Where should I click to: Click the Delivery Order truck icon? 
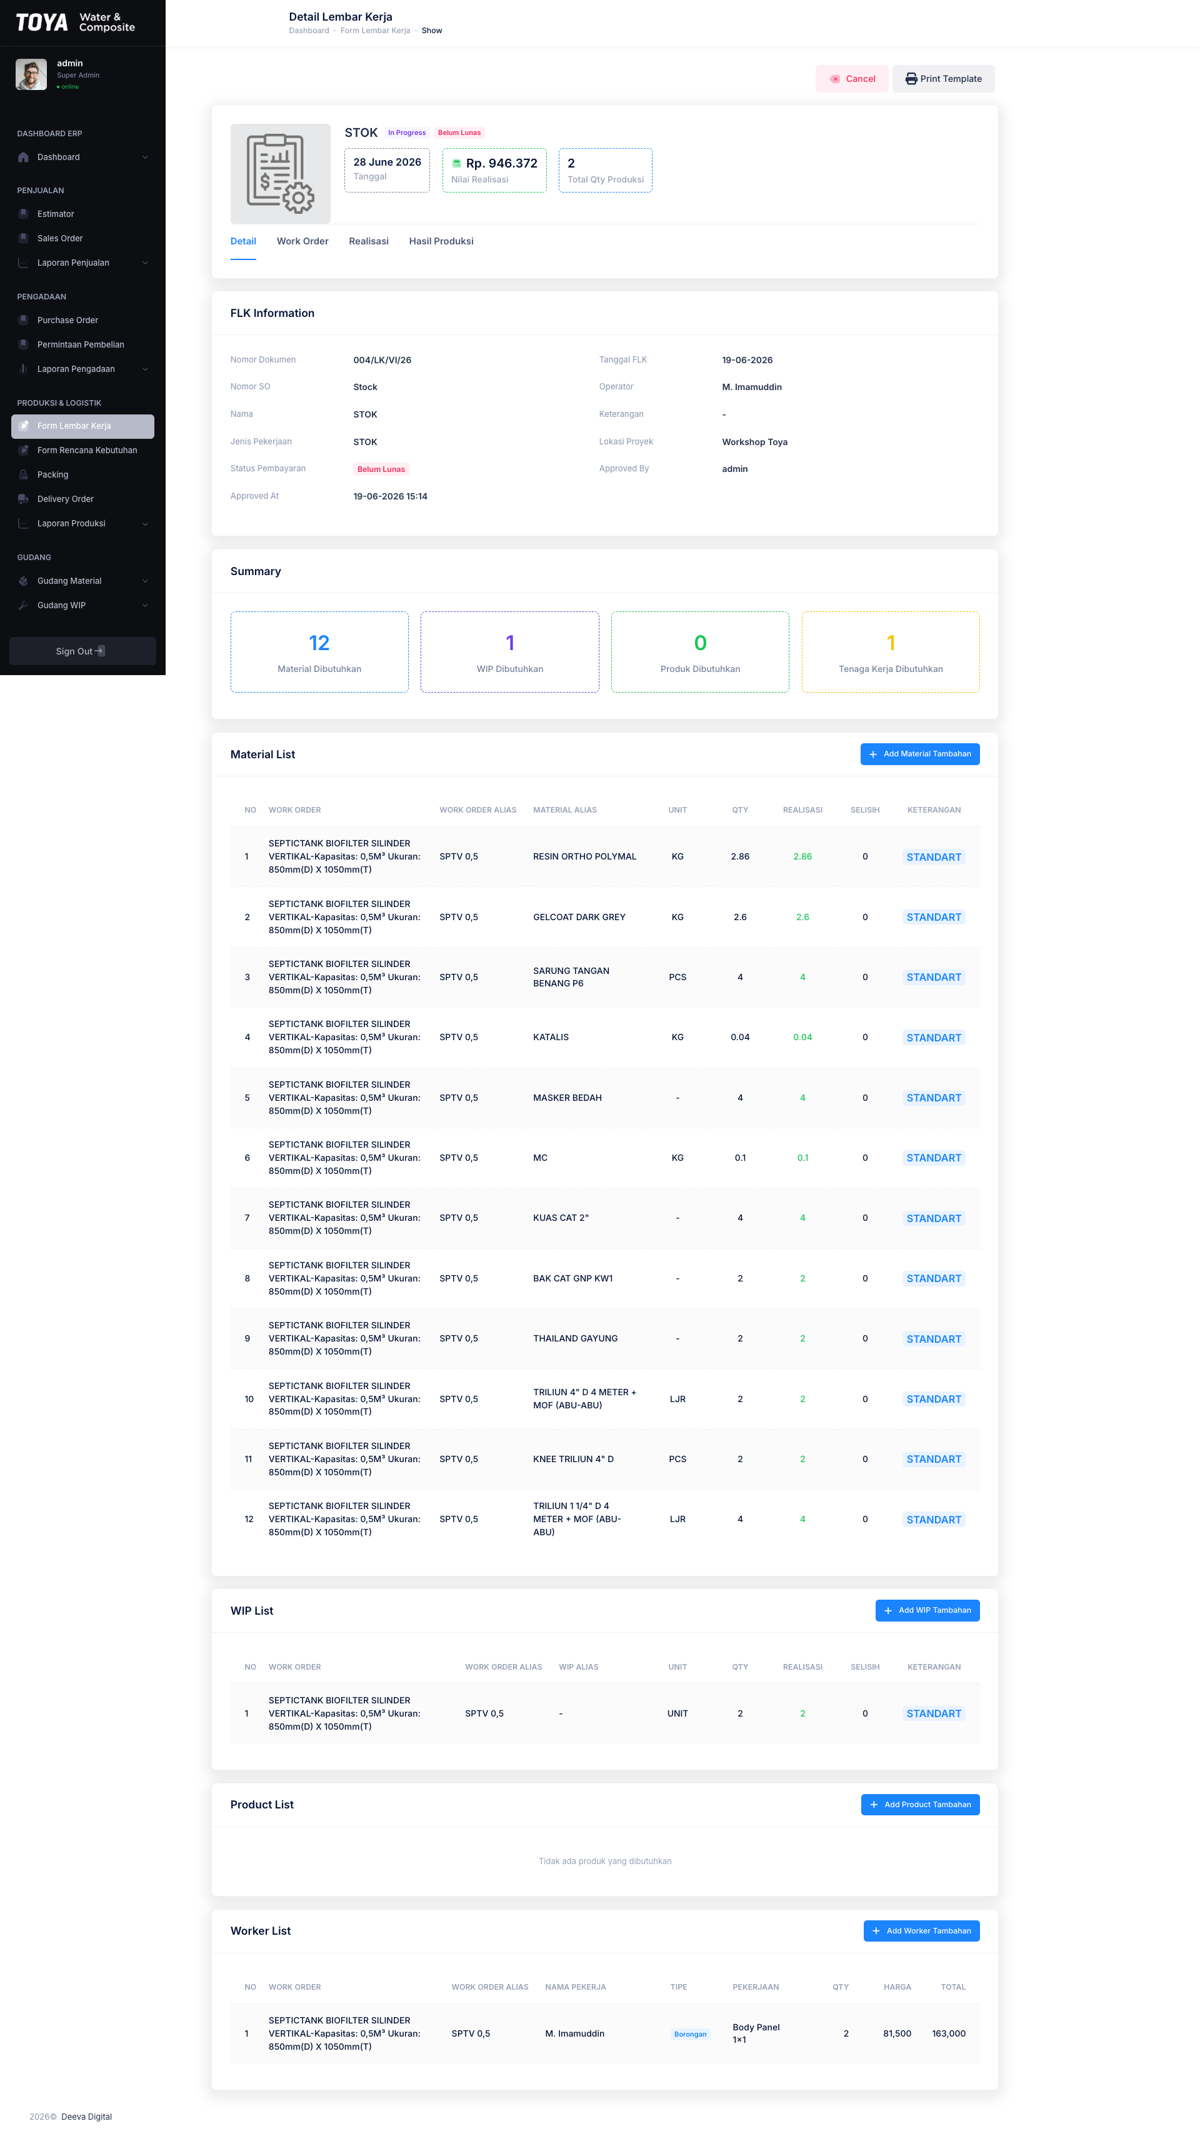pyautogui.click(x=23, y=499)
